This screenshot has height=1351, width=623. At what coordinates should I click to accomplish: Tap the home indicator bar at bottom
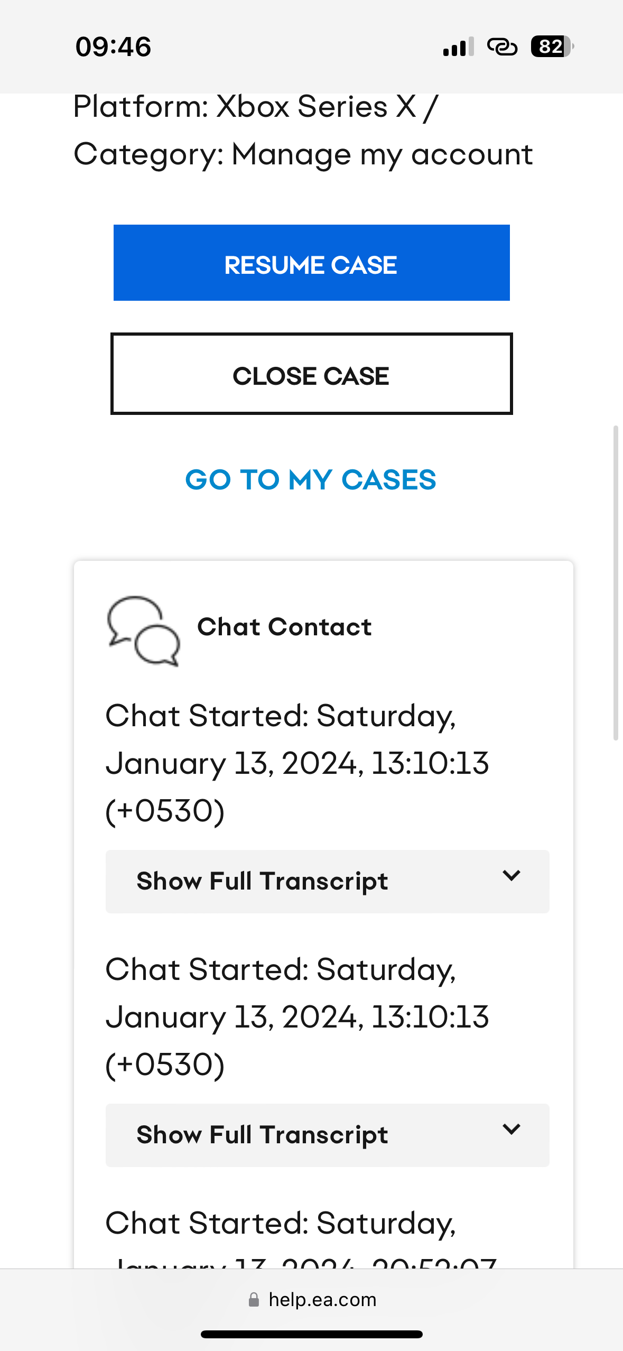pyautogui.click(x=311, y=1334)
